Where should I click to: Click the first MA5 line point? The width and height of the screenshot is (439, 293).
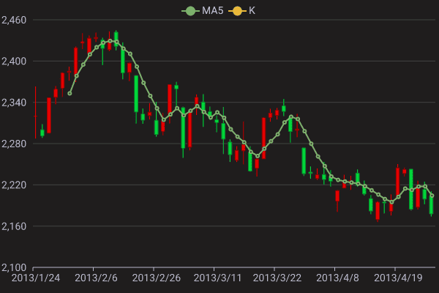coord(70,93)
